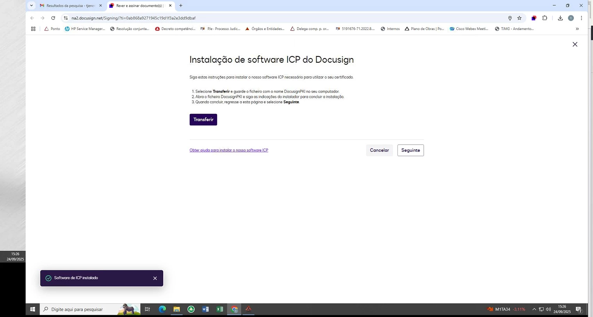Image resolution: width=593 pixels, height=317 pixels.
Task: Open the MITA34 stock widget on the taskbar
Action: coord(506,309)
